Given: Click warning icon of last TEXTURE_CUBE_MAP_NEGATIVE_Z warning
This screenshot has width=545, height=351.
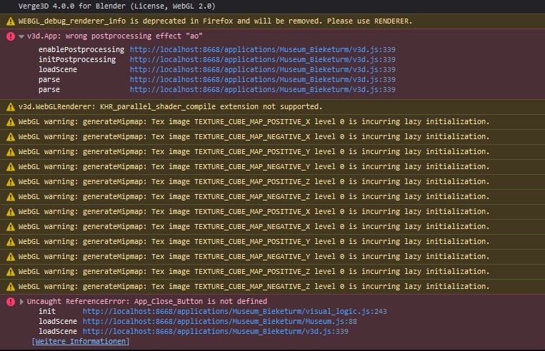Looking at the screenshot, I should click(11, 286).
